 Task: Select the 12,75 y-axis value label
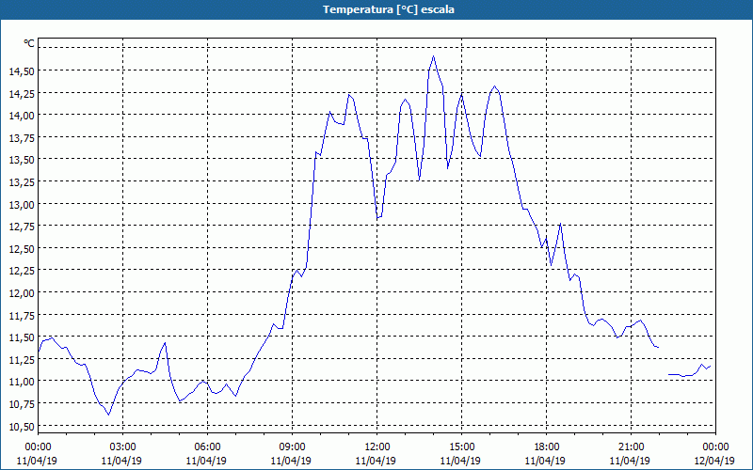[x=21, y=227]
